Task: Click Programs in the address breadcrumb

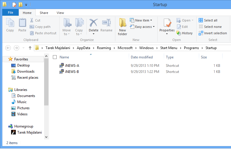Action: [191, 48]
